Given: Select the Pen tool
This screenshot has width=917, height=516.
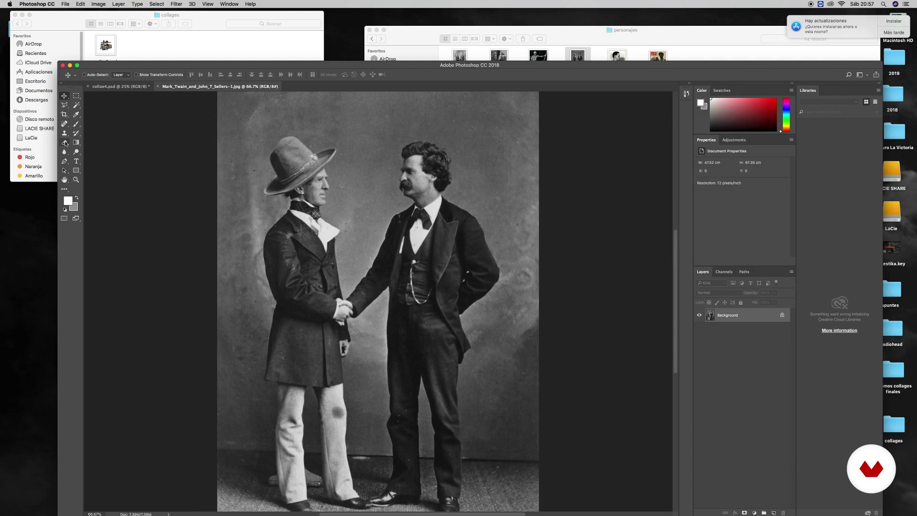Looking at the screenshot, I should point(64,161).
